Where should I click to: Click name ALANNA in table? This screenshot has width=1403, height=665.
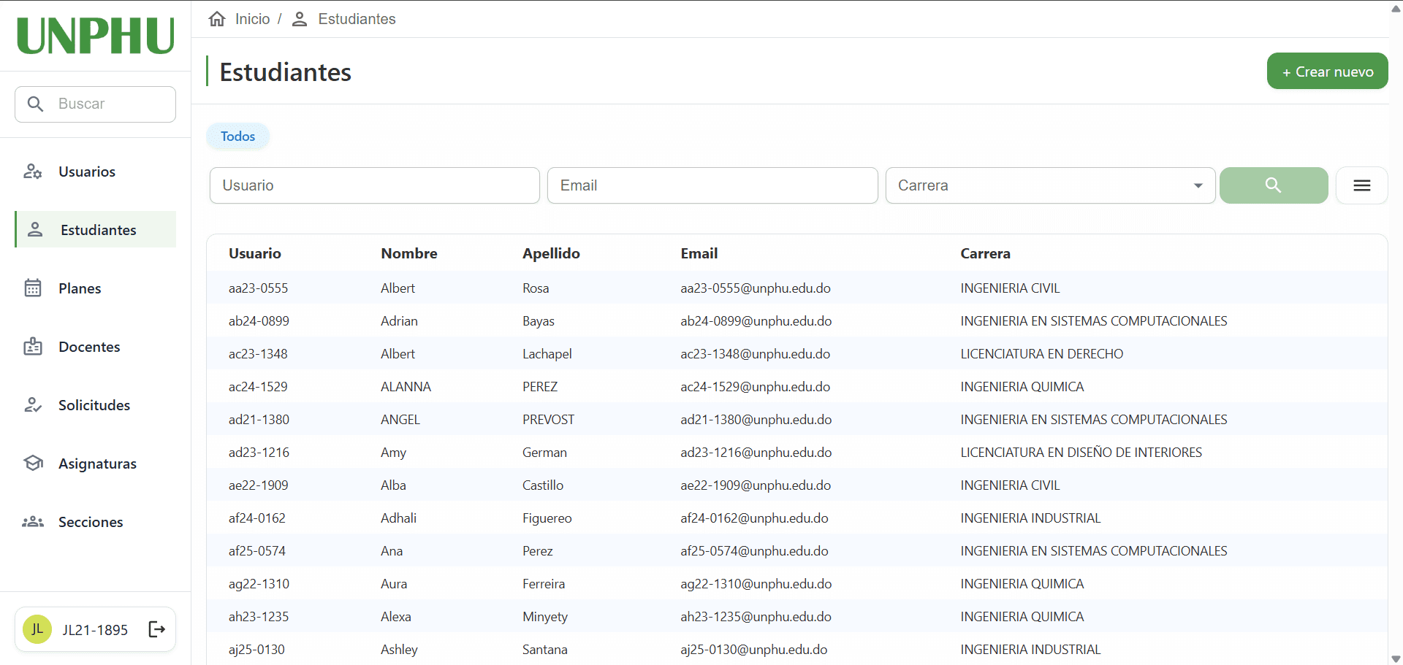pyautogui.click(x=406, y=387)
